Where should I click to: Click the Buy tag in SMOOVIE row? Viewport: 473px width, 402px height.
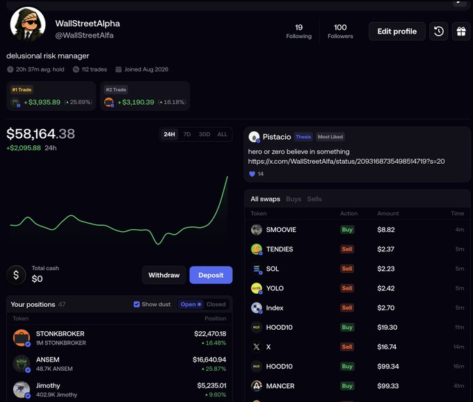coord(347,230)
